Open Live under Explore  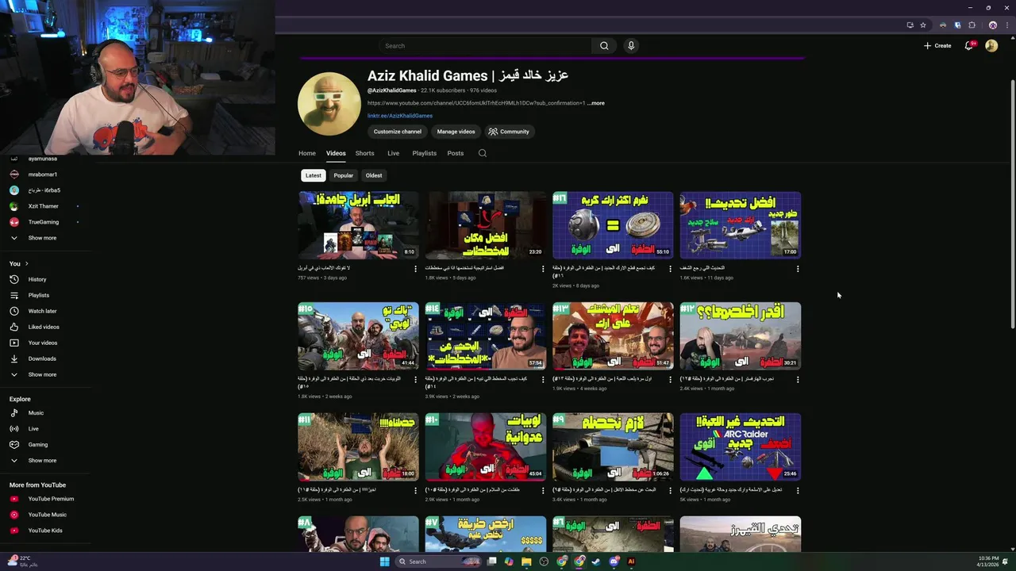[33, 428]
